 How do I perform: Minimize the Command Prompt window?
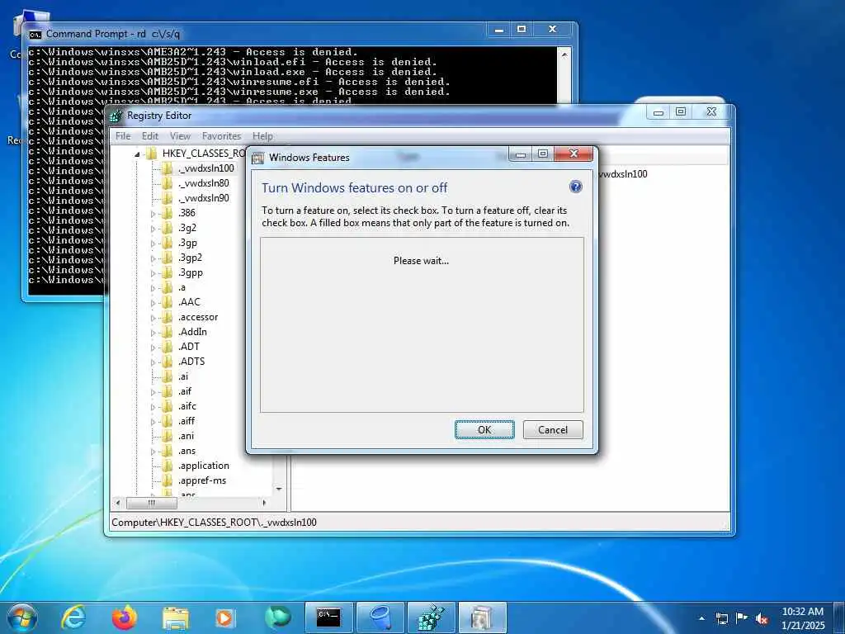point(499,30)
